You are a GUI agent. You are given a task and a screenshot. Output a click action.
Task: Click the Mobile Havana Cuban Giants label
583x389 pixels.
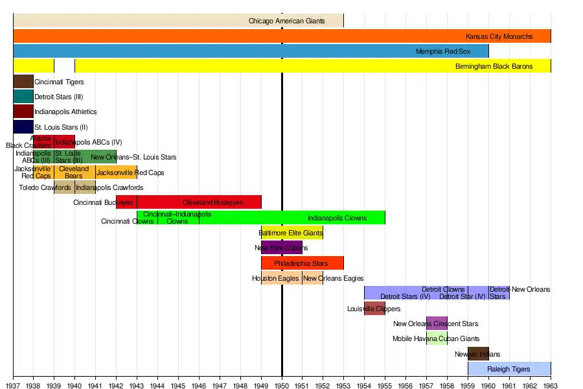(436, 338)
